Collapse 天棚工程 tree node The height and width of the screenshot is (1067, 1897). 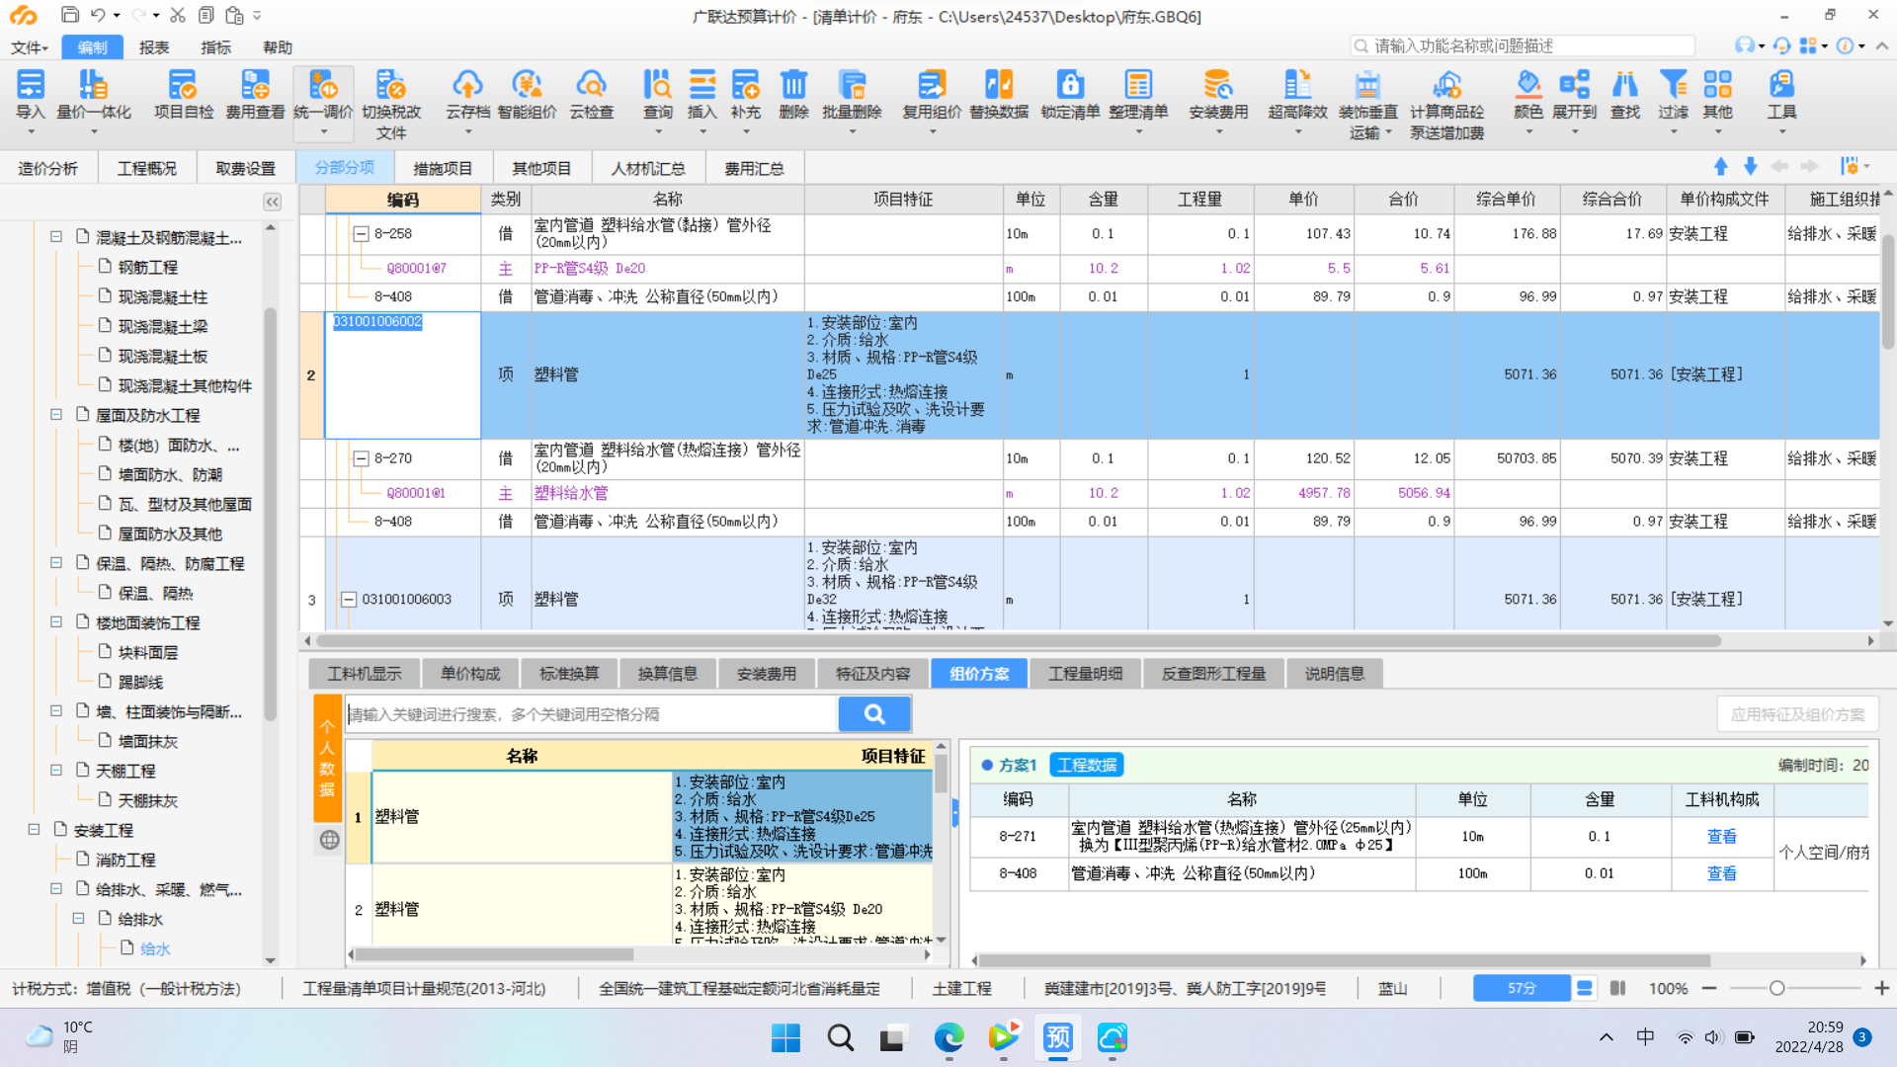point(56,771)
